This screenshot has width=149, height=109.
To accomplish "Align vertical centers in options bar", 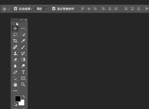I will [x=89, y=9].
